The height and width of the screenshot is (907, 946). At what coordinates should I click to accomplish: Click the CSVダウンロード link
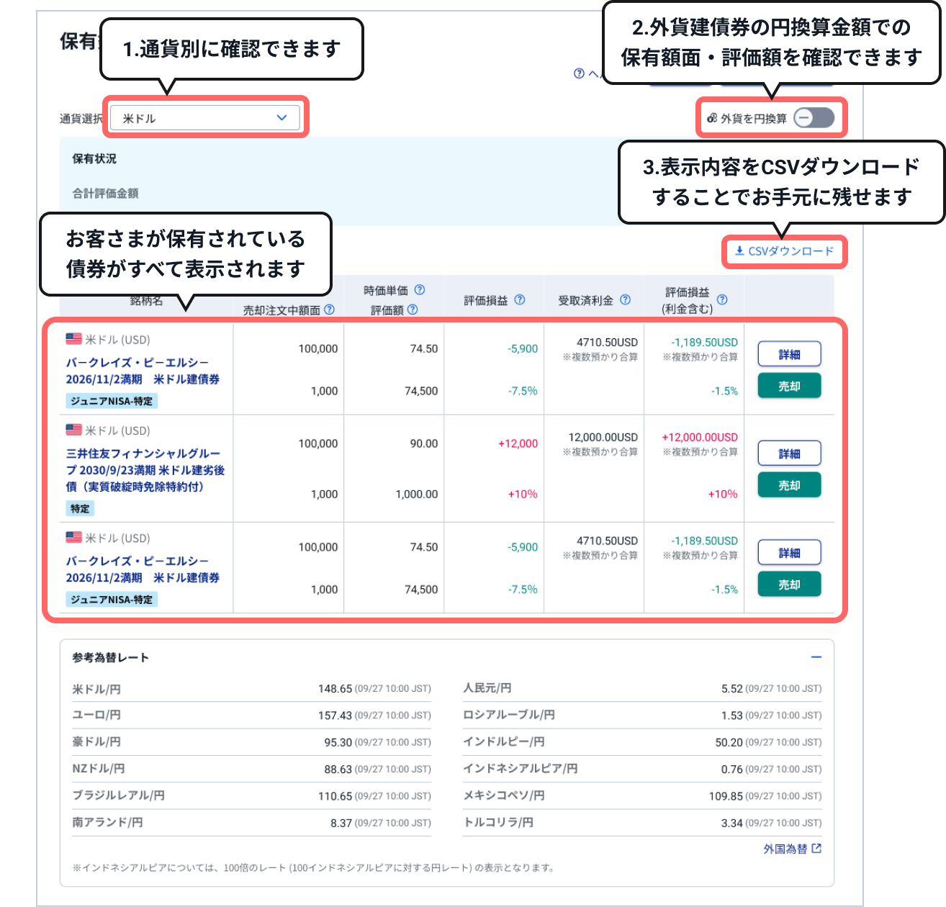pyautogui.click(x=784, y=251)
